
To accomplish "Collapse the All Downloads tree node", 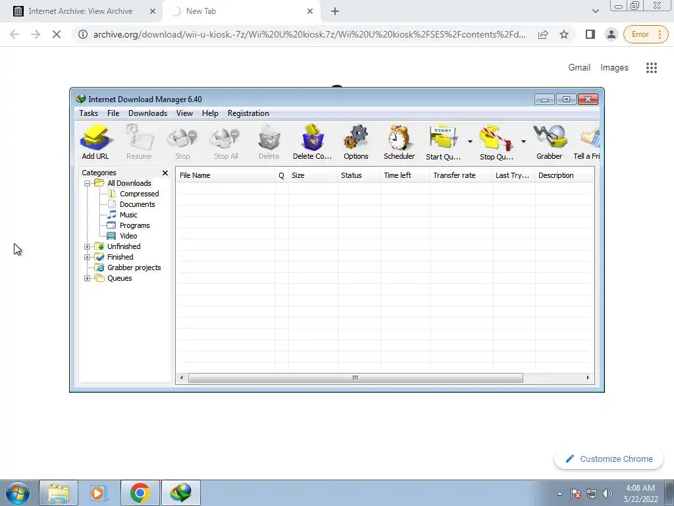I will tap(88, 183).
